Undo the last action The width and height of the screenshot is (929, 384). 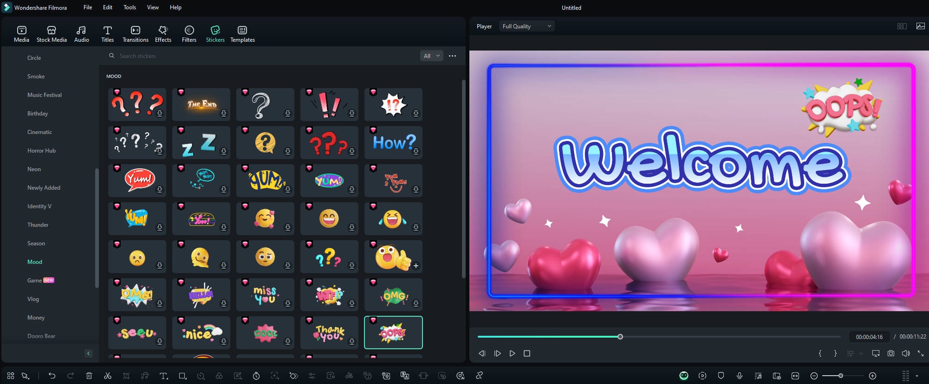pyautogui.click(x=52, y=376)
